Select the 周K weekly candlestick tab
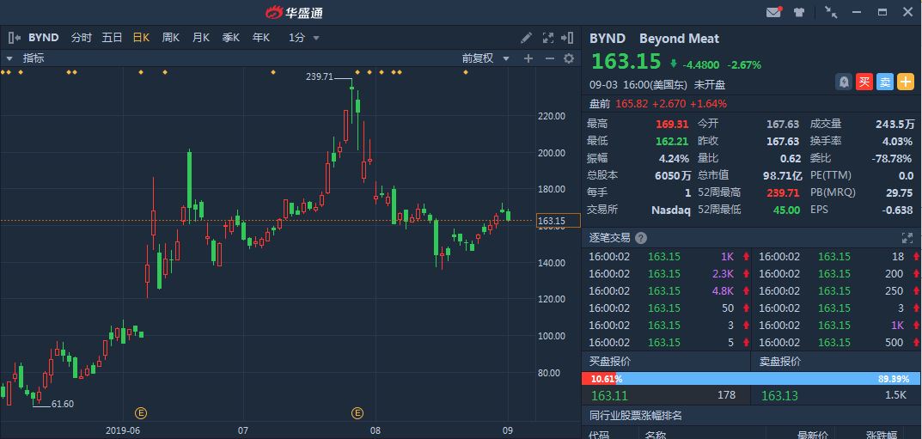 coord(170,38)
